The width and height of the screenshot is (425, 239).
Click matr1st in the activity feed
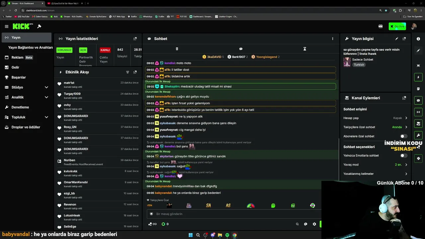[x=69, y=83]
